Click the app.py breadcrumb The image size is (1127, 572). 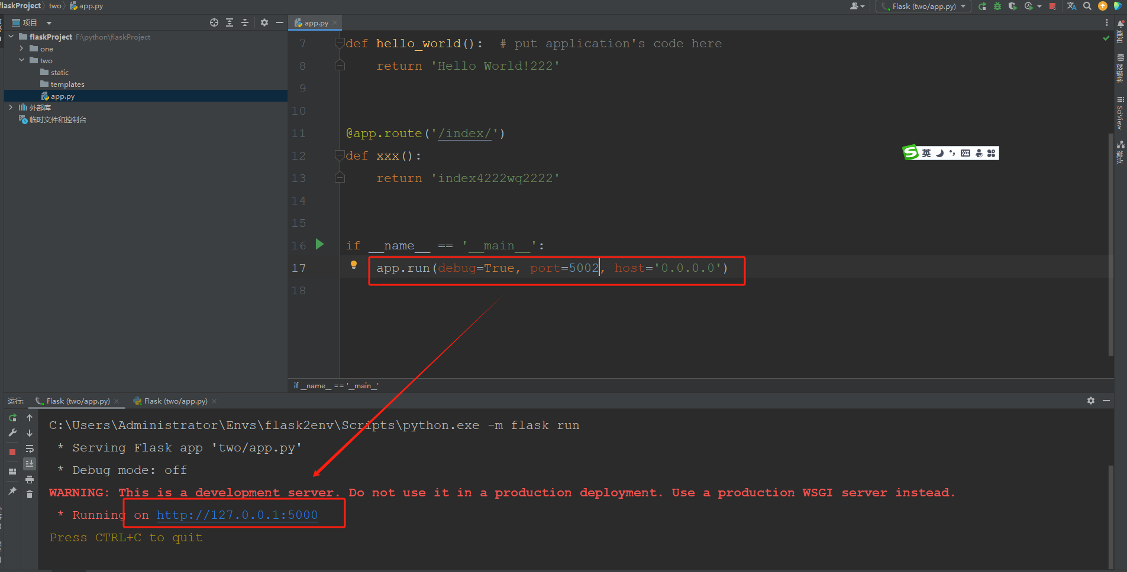pos(86,5)
